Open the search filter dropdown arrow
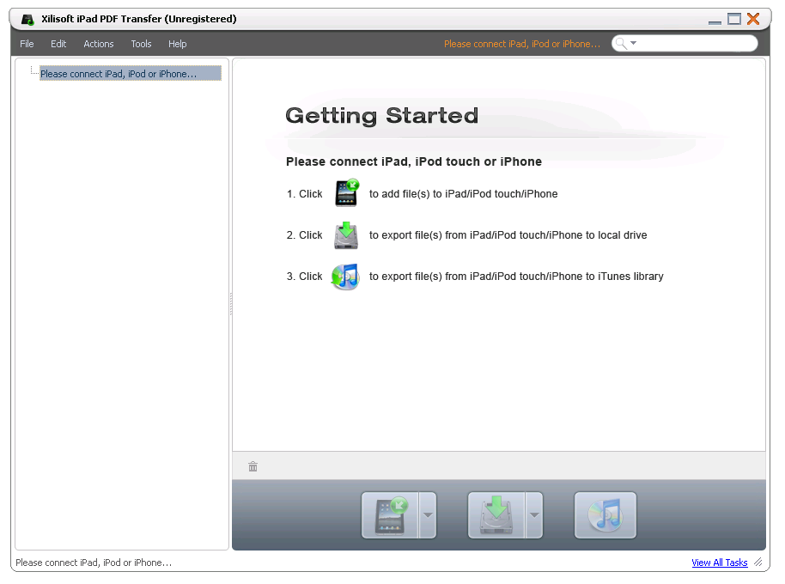The image size is (785, 584). pos(633,43)
